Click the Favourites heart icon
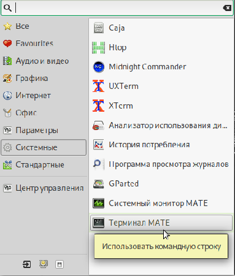Image resolution: width=235 pixels, height=276 pixels. tap(7, 44)
